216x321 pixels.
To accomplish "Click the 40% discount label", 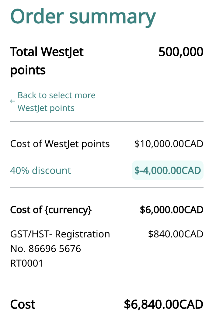I will click(40, 171).
